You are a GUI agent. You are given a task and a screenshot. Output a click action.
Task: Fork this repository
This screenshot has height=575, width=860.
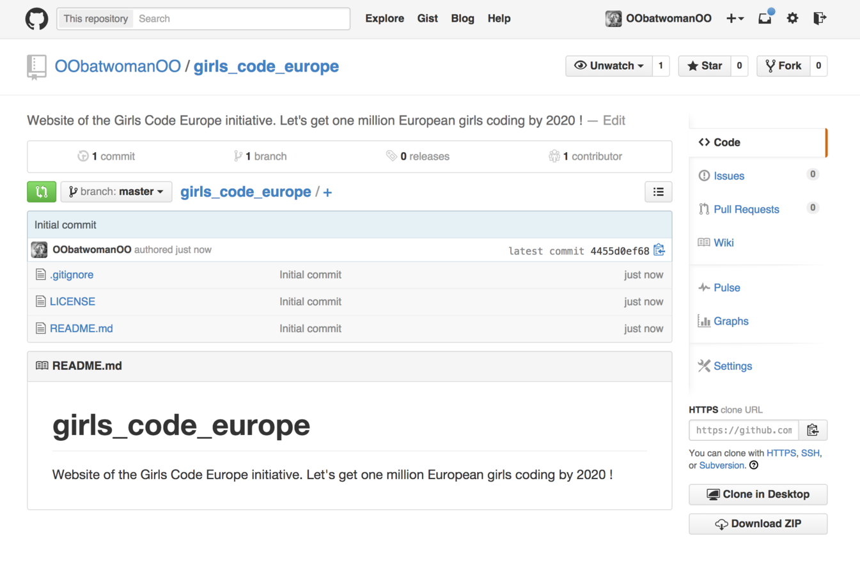(x=783, y=66)
